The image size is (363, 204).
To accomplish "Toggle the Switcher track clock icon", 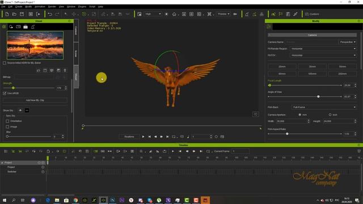I will [x=43, y=172].
